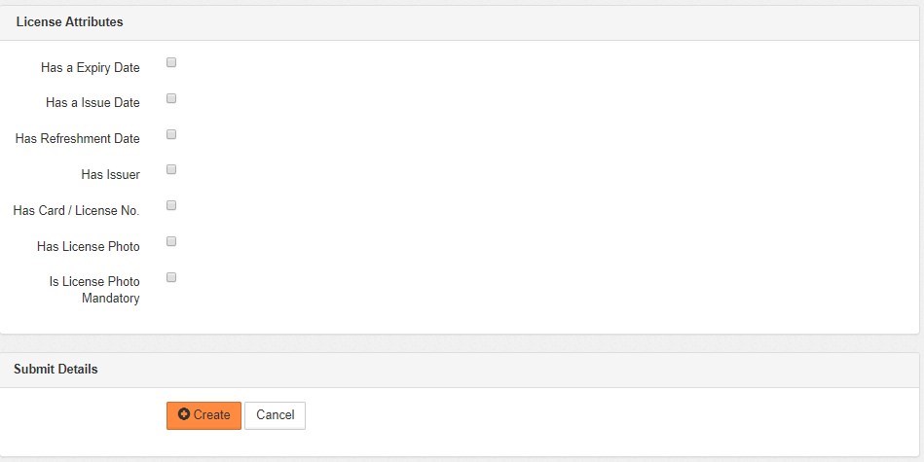Click the Submit Details panel header

55,370
